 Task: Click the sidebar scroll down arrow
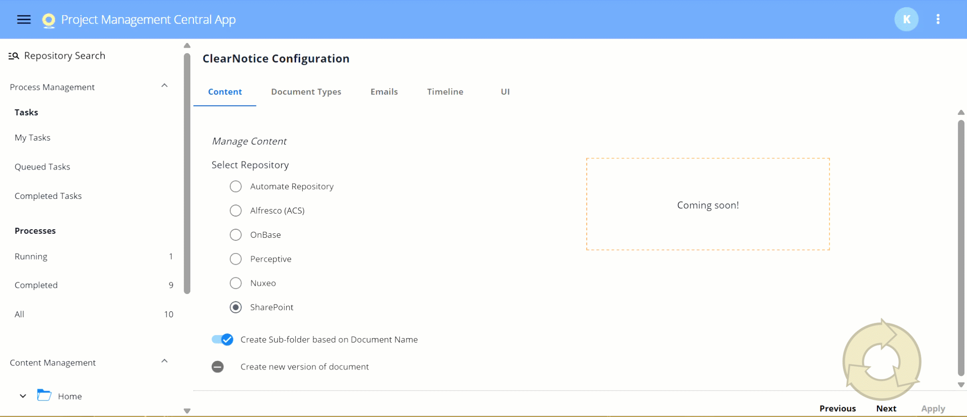coord(187,411)
